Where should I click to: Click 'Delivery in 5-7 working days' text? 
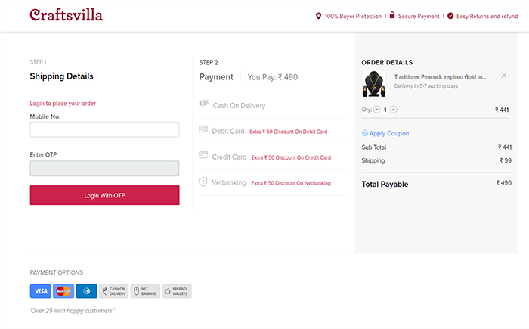(x=426, y=86)
